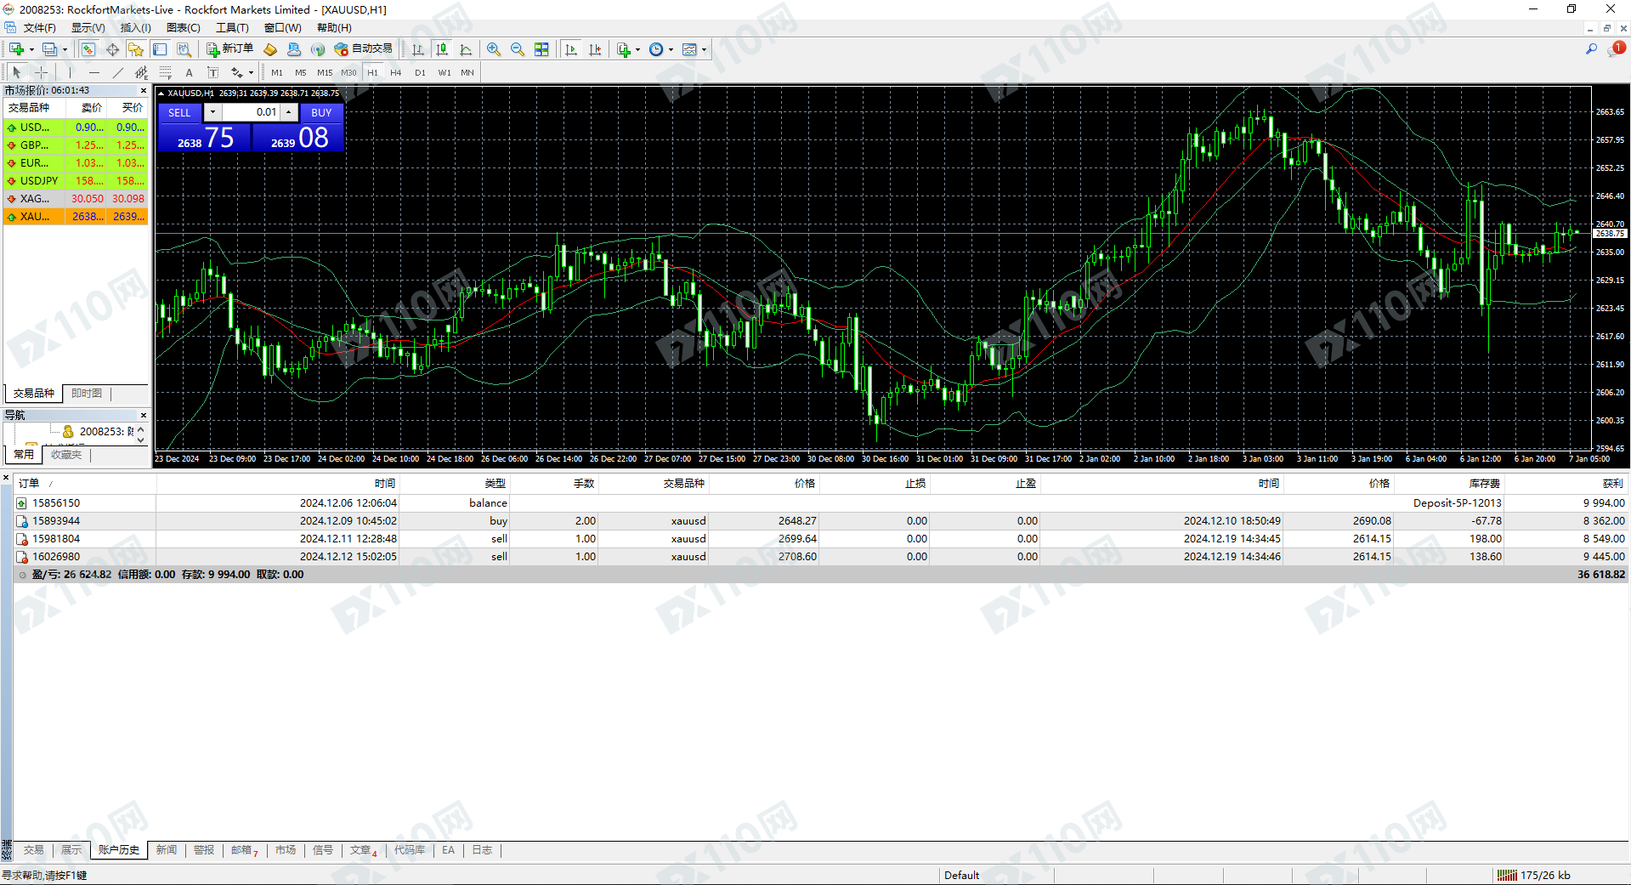Viewport: 1631px width, 885px height.
Task: Open the 帮助(H) menu
Action: pyautogui.click(x=334, y=28)
